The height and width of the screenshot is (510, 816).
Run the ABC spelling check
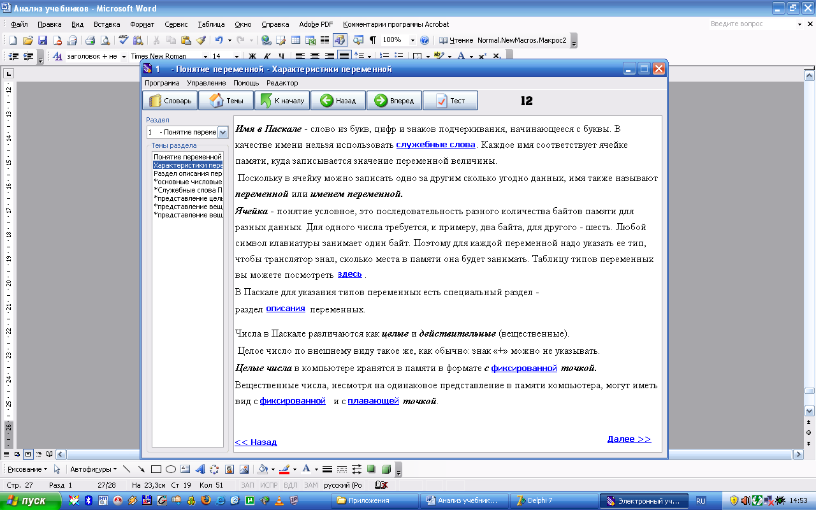click(x=123, y=40)
